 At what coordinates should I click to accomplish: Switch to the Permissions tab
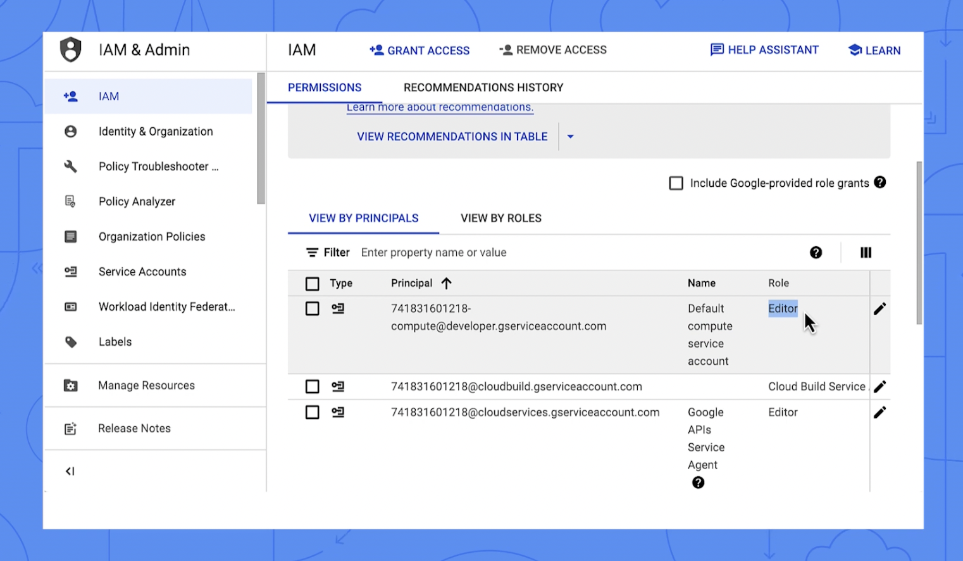pos(325,87)
